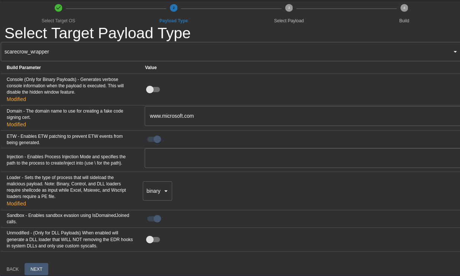Open the scarecrow_wrapper payload type dropdown
Viewport: 460px width, 276px height.
tap(230, 52)
